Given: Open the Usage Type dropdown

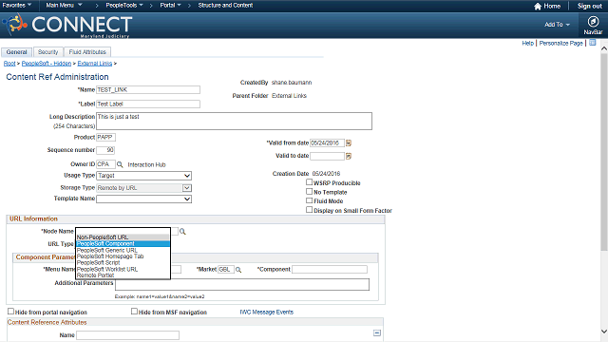Looking at the screenshot, I should 143,176.
